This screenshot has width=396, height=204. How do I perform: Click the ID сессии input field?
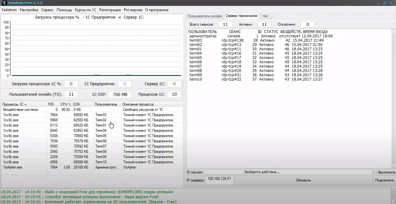[223, 172]
